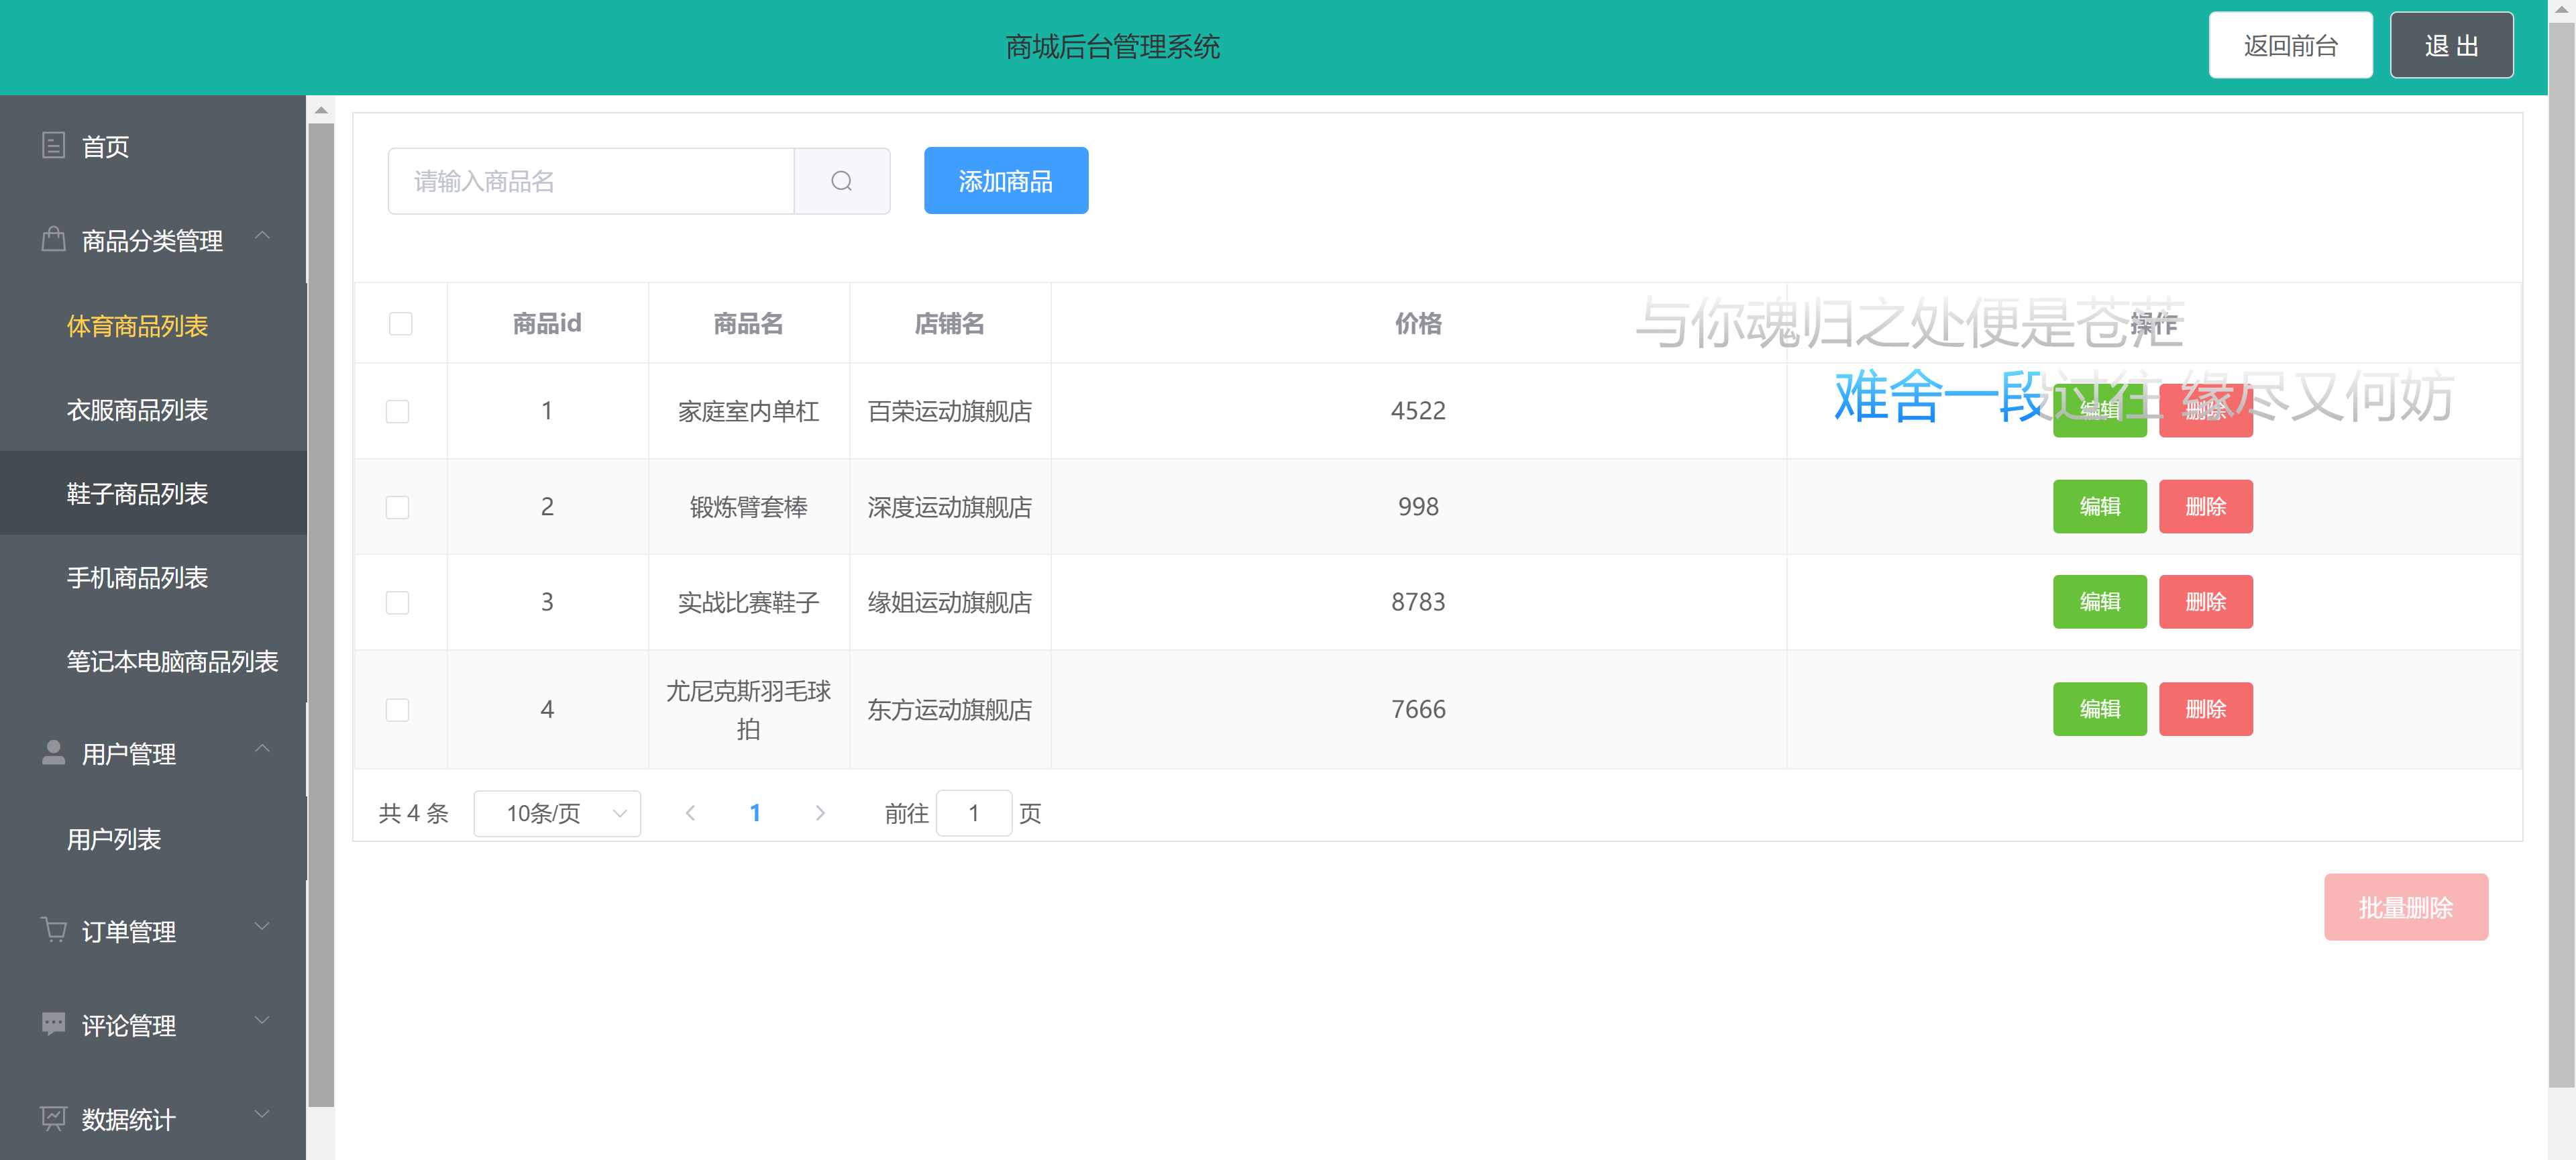Click the 添加商品 button
This screenshot has width=2576, height=1160.
click(x=1005, y=181)
